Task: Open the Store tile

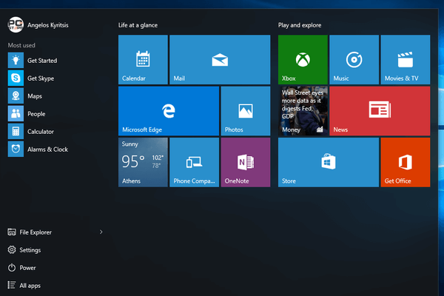Action: [329, 162]
